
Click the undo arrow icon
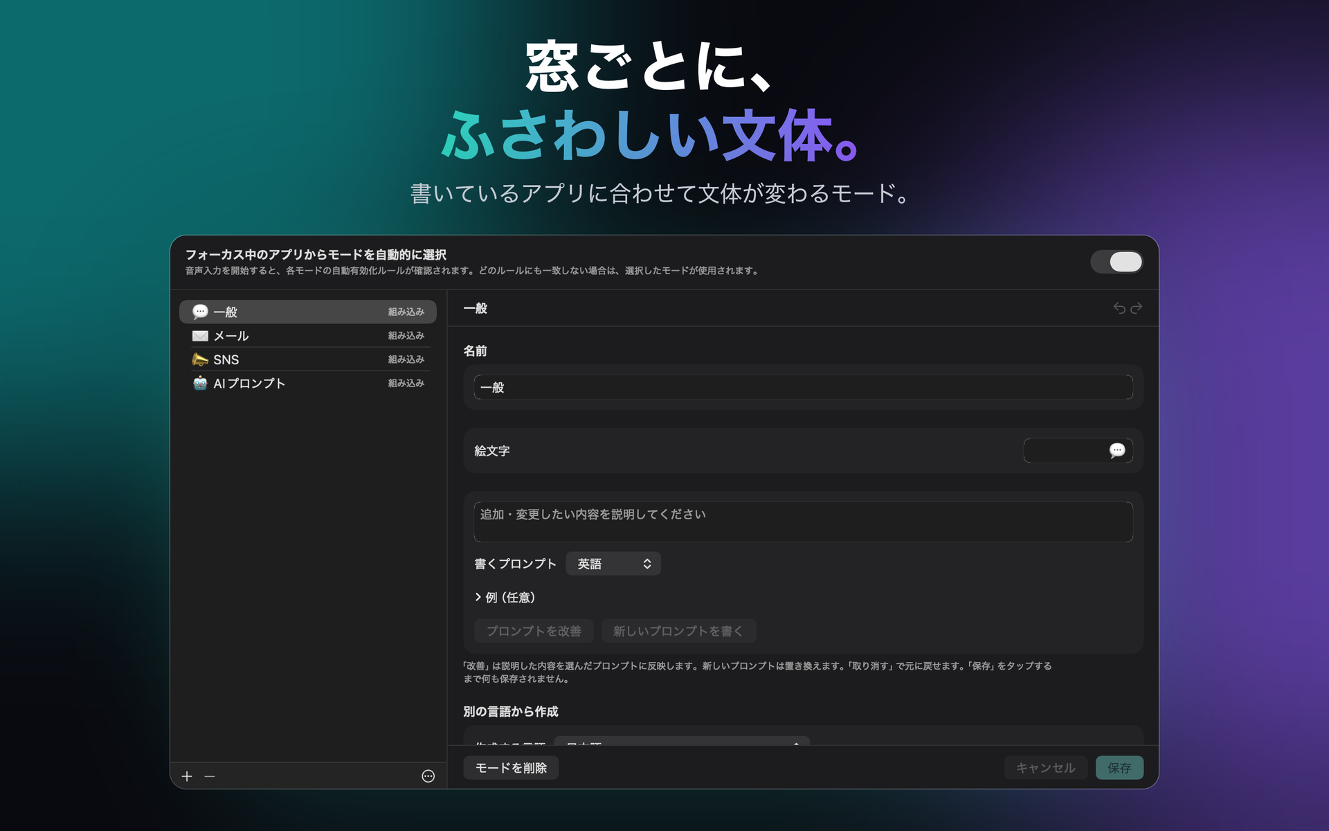tap(1119, 308)
